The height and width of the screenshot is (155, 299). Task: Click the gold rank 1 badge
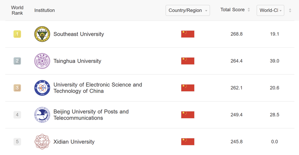[x=17, y=34]
